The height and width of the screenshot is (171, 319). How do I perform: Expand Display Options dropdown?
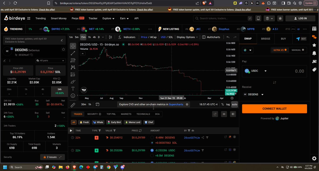187,37
